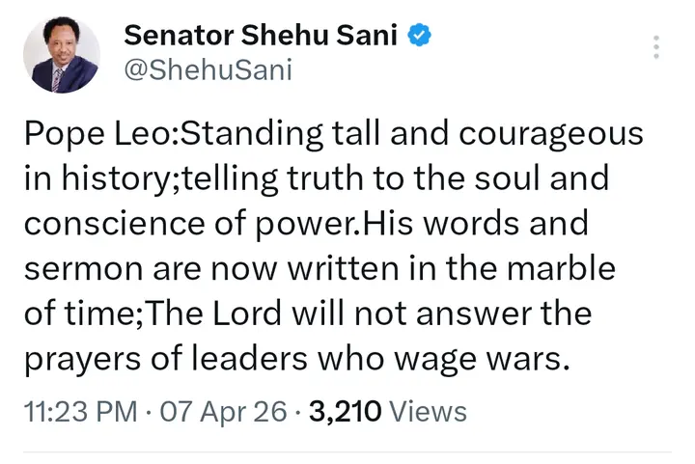This screenshot has width=695, height=464.
Task: Click the blue verified badge
Action: 419,36
